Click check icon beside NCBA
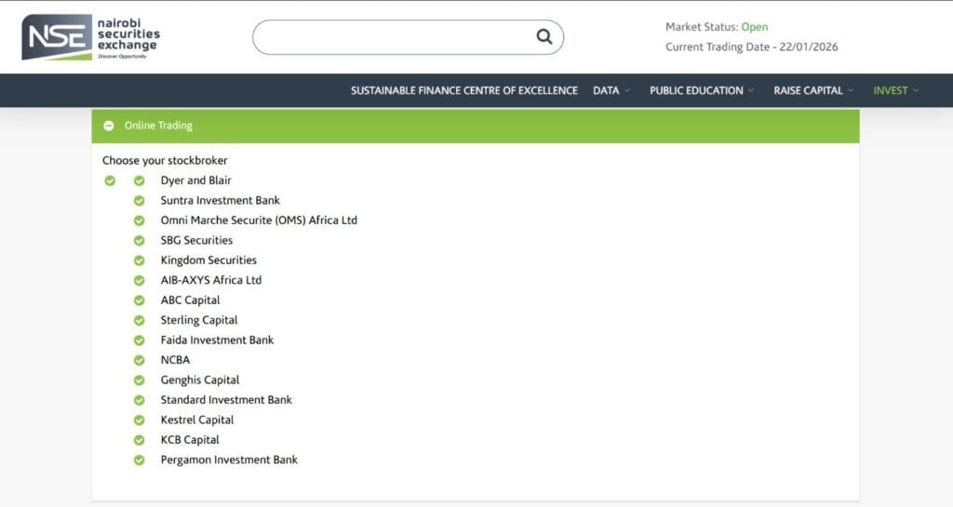Viewport: 953px width, 507px height. (x=140, y=361)
